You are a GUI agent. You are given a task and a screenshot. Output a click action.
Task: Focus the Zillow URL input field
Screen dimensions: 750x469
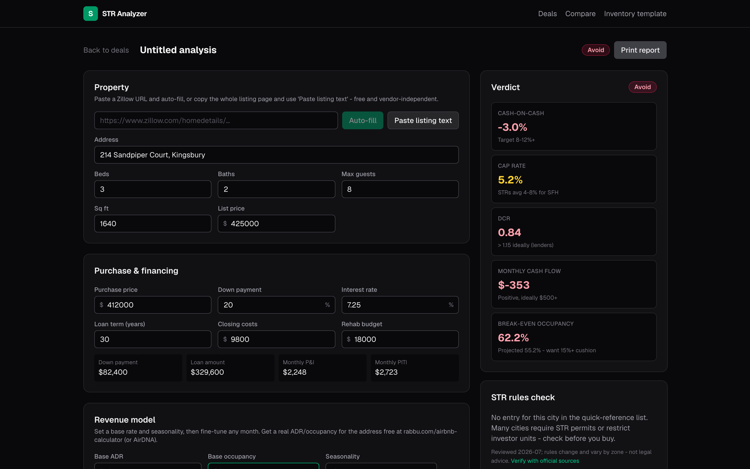[216, 120]
